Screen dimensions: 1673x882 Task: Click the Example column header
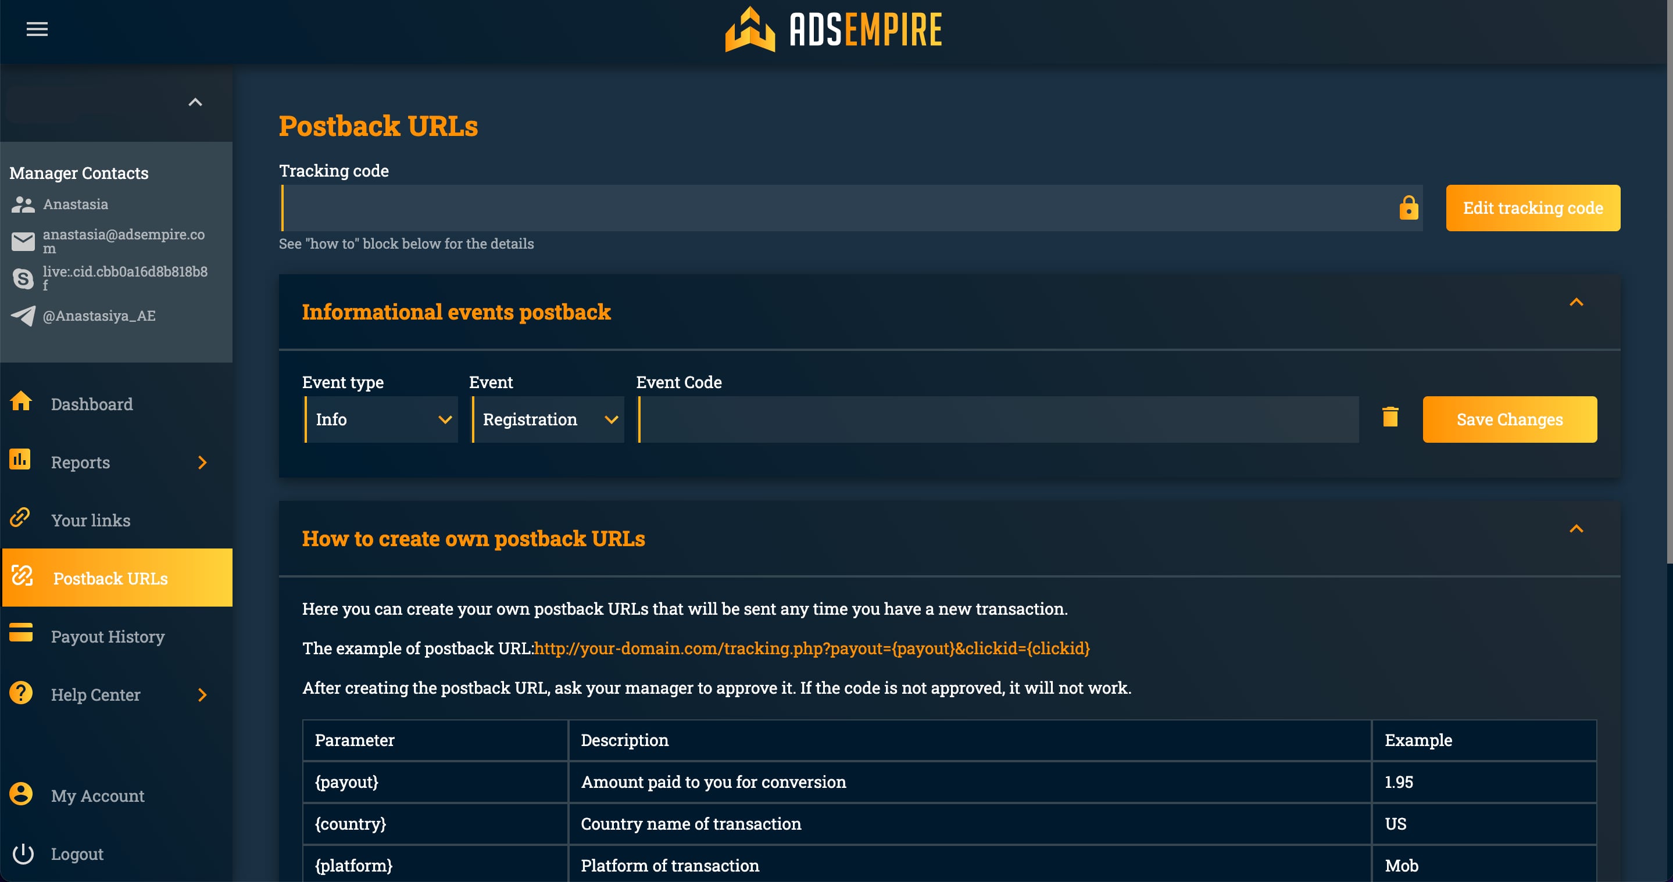point(1484,740)
